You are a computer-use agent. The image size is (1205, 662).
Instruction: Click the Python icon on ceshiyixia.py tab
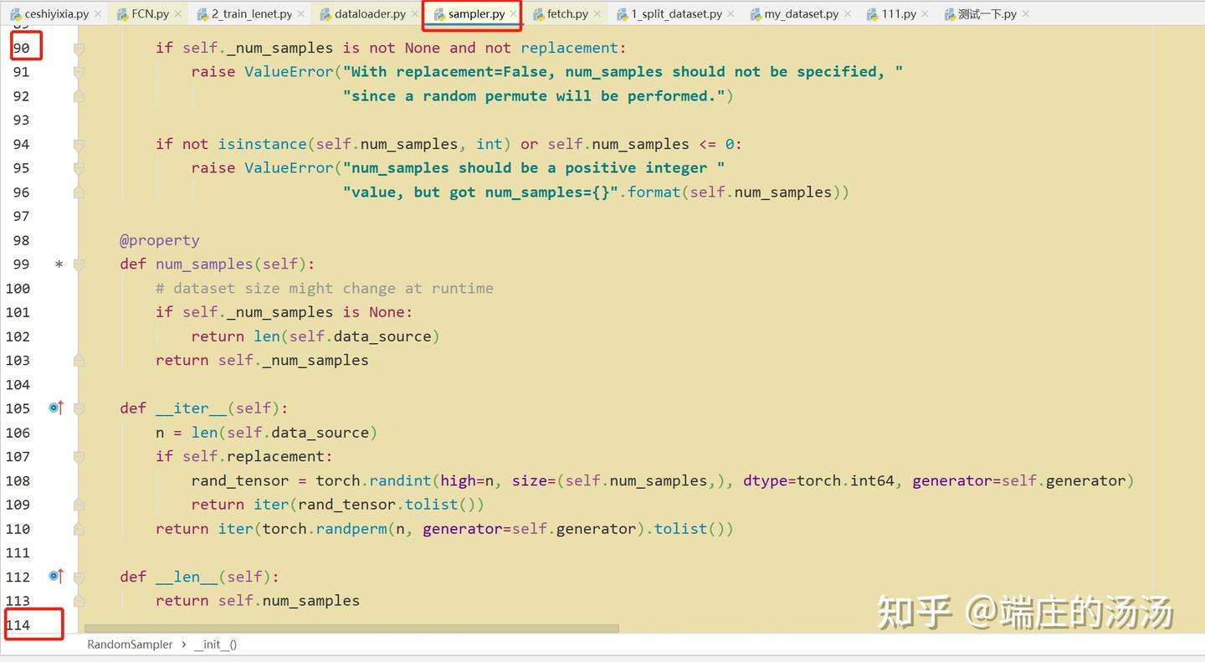pos(17,14)
